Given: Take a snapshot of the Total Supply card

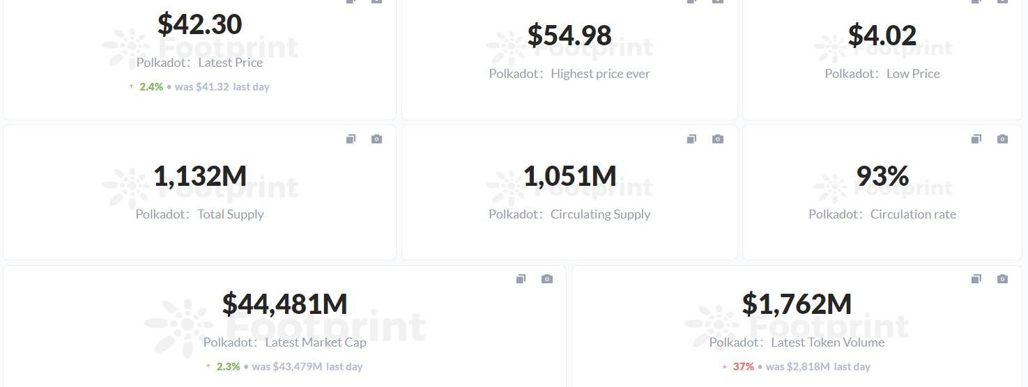Looking at the screenshot, I should pyautogui.click(x=376, y=139).
